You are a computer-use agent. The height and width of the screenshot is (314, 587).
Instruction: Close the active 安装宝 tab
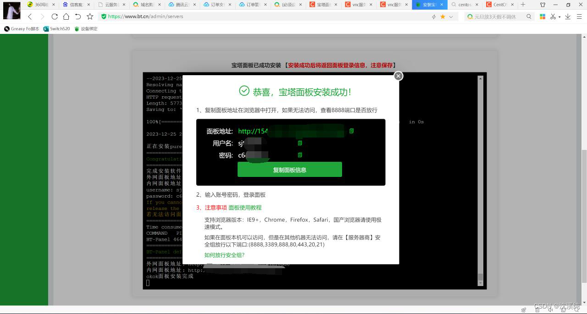coord(442,5)
